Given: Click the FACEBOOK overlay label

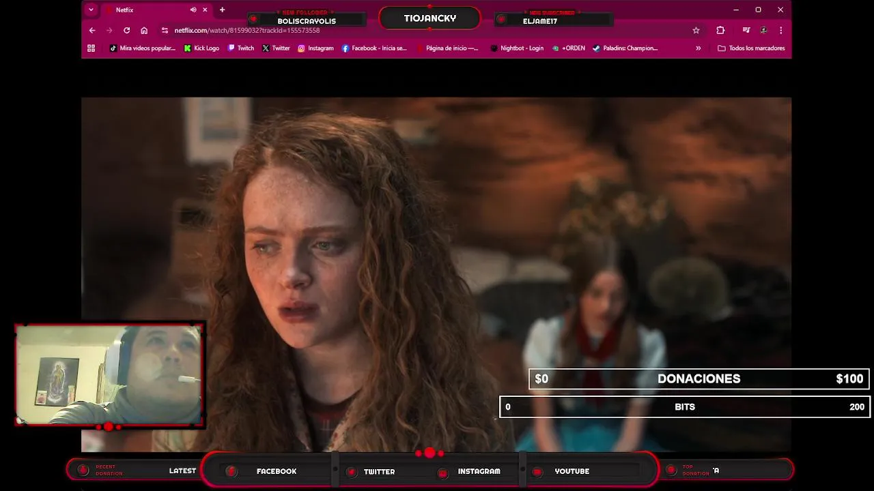Looking at the screenshot, I should [x=277, y=471].
